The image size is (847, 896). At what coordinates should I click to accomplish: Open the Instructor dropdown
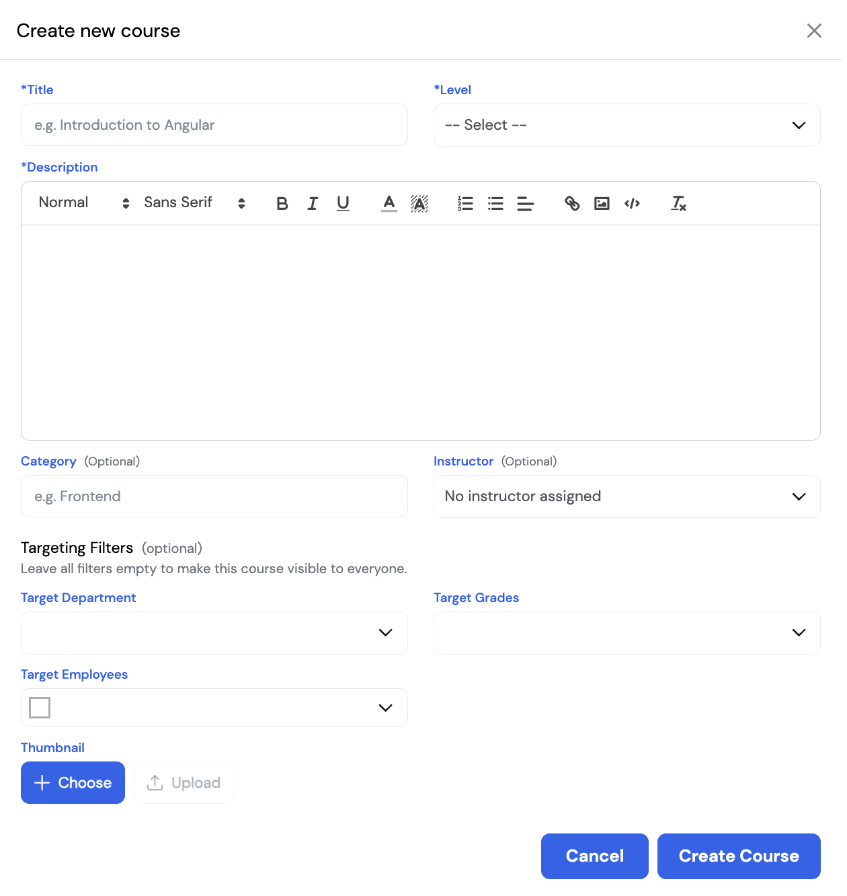[627, 496]
